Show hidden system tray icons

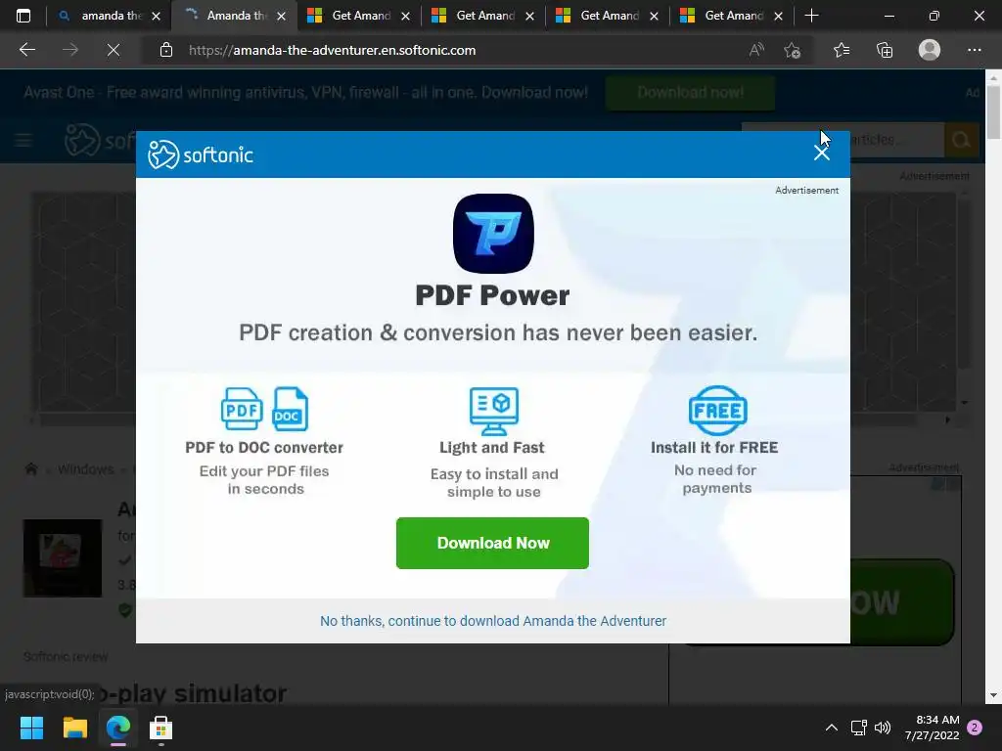tap(832, 728)
